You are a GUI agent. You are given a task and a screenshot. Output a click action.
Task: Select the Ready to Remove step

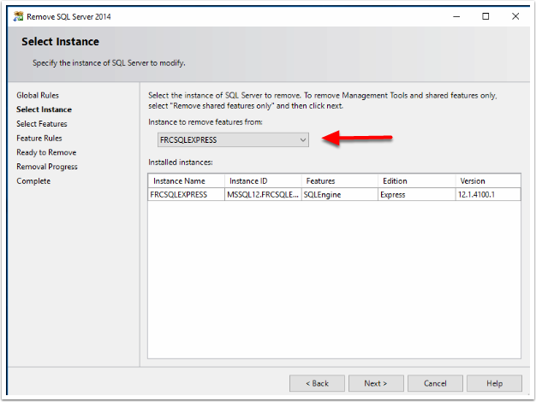46,152
